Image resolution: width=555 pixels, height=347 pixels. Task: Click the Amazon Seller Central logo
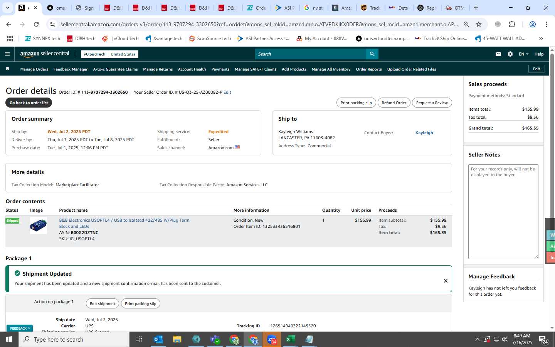tap(45, 54)
